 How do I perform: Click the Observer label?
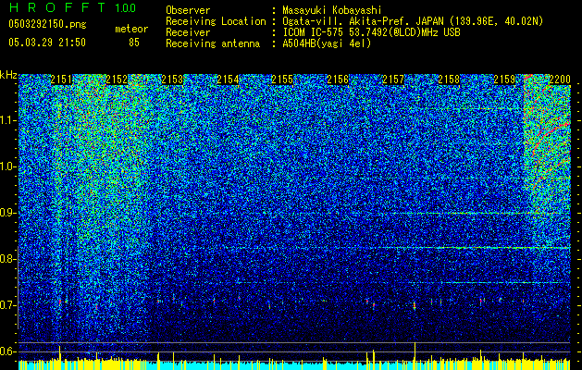[188, 10]
